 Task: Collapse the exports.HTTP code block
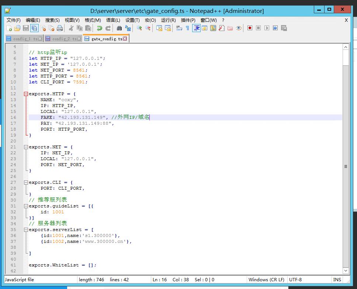coord(26,94)
